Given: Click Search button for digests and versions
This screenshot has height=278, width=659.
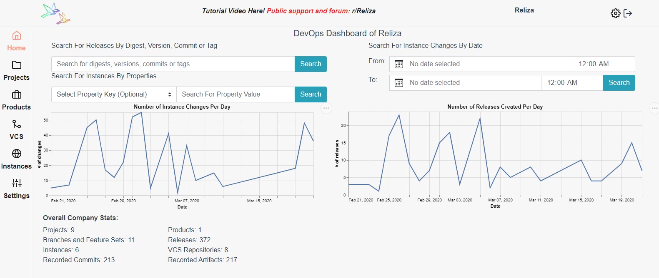Looking at the screenshot, I should coord(311,64).
